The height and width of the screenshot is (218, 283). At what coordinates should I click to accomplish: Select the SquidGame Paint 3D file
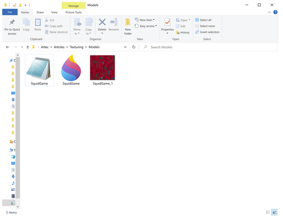[x=71, y=70]
